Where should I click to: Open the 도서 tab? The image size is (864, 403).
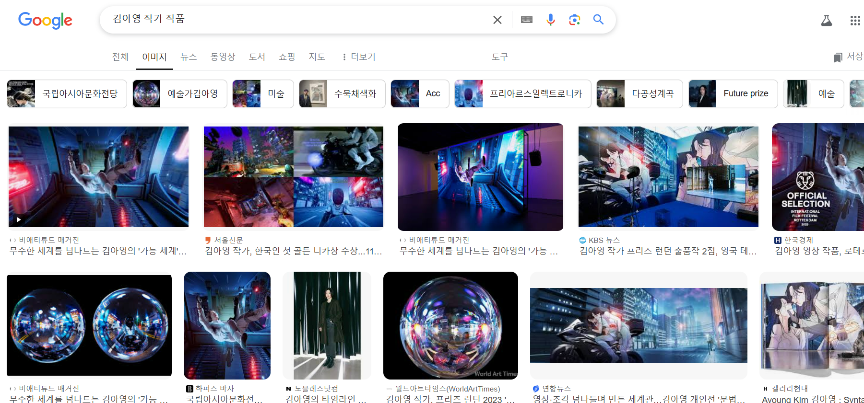[x=257, y=57]
